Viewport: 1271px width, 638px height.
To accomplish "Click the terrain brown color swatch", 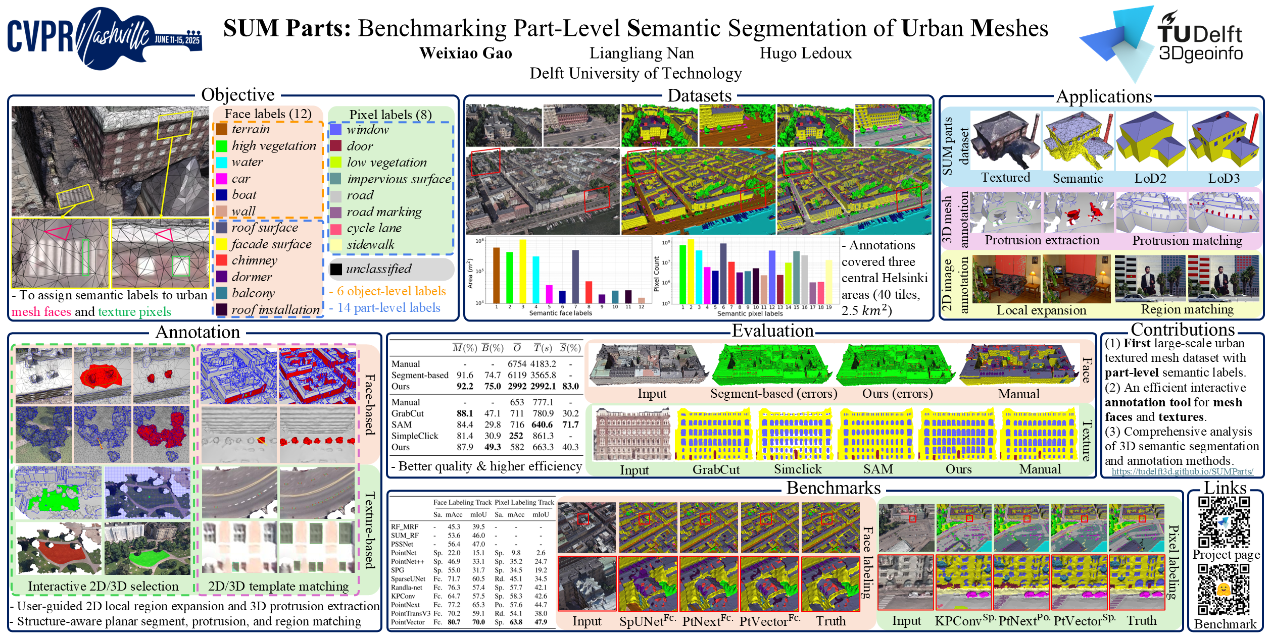I will coord(221,129).
